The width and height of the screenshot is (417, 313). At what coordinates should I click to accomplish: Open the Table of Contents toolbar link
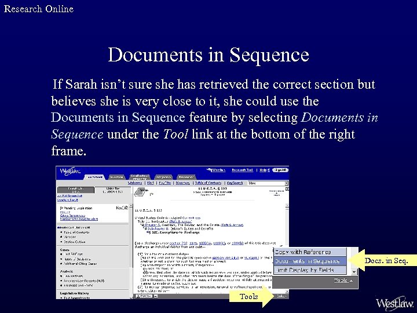[x=208, y=183]
